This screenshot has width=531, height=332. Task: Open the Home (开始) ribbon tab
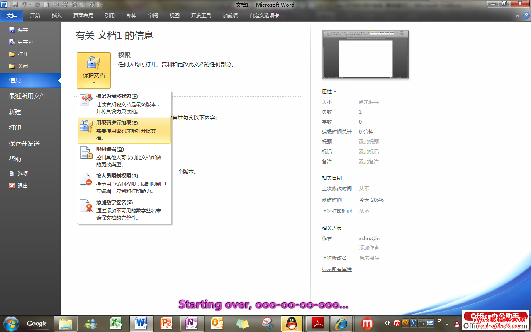pos(35,16)
